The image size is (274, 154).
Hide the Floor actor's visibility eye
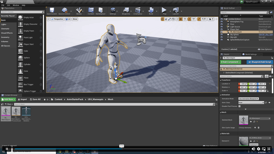222,24
